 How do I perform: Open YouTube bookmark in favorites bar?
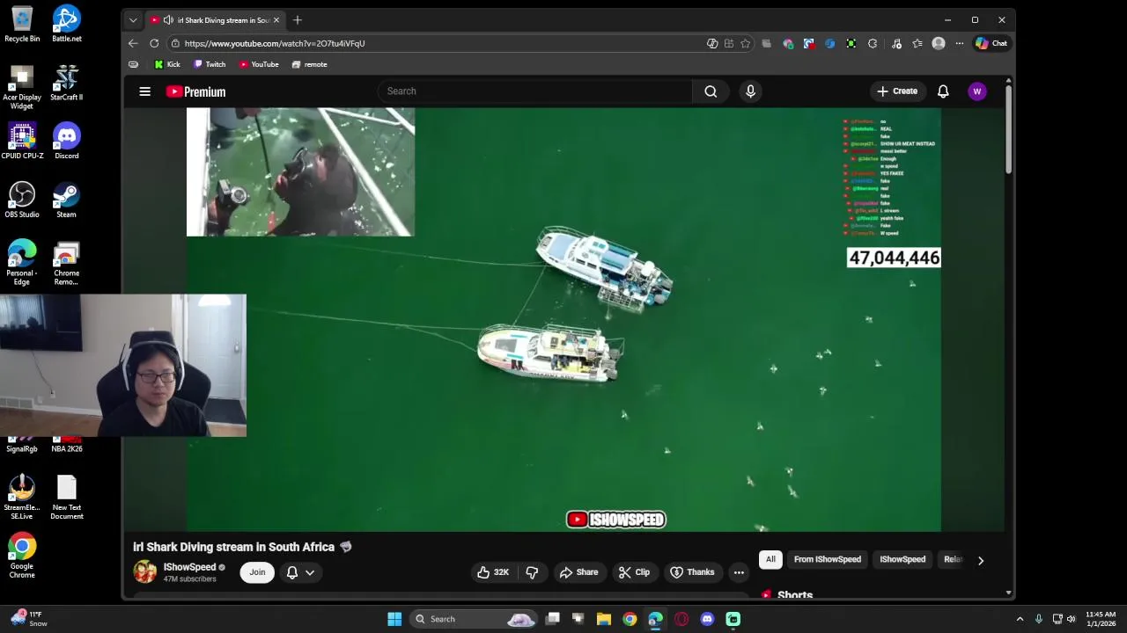pos(259,64)
